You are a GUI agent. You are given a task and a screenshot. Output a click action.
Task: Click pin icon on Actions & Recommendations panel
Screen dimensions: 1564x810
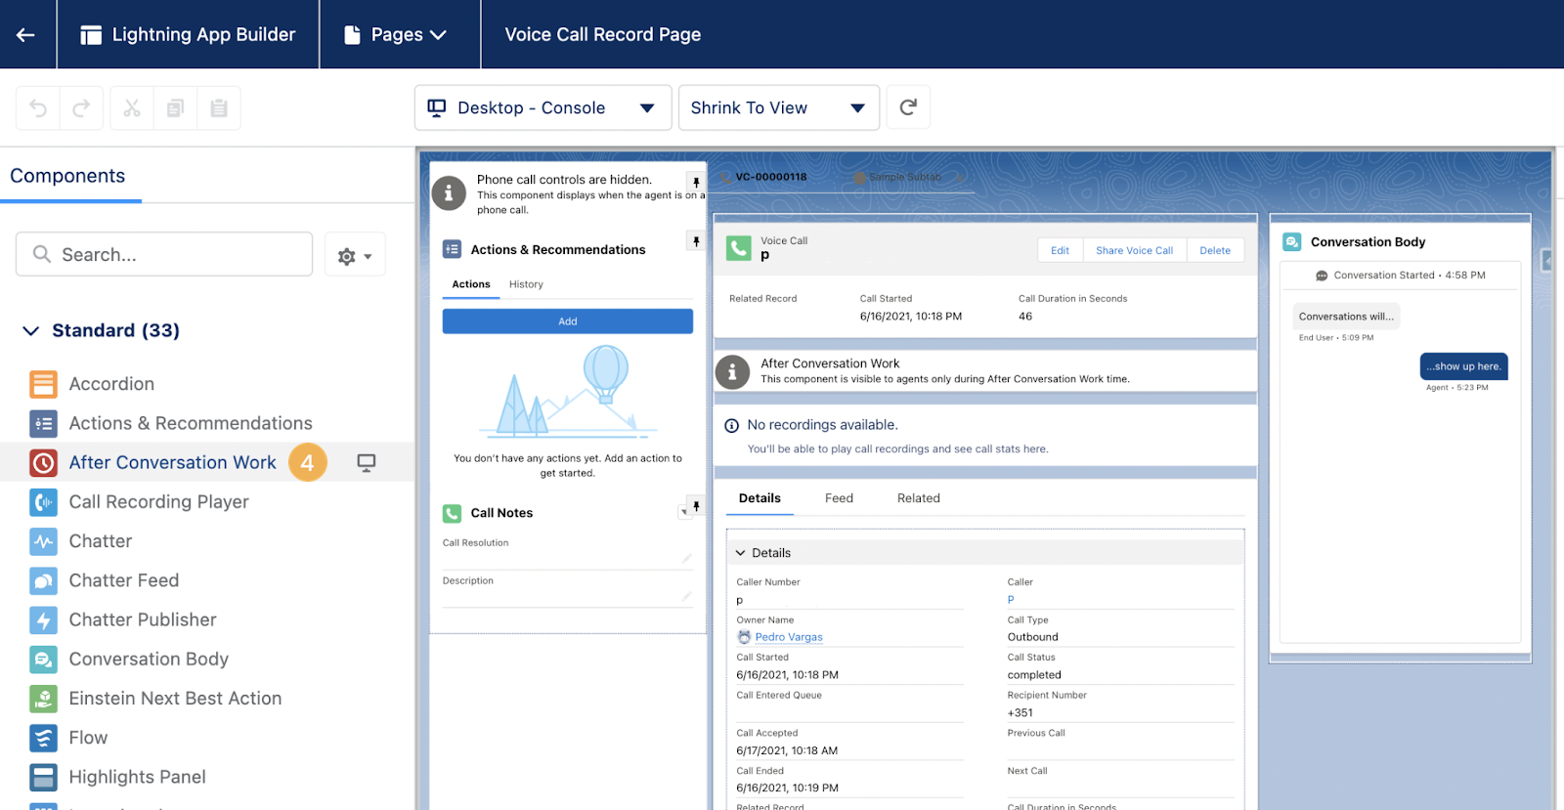(696, 240)
